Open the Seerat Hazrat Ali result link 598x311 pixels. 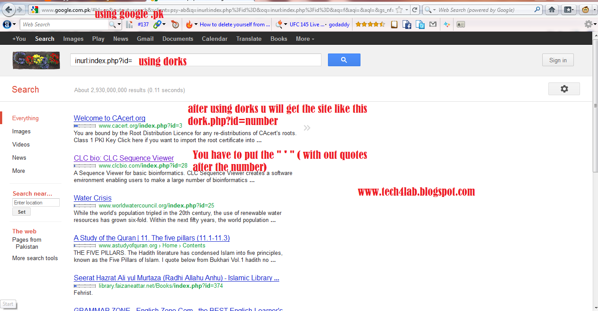(177, 278)
